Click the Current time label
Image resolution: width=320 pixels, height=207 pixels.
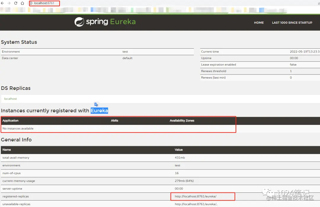pyautogui.click(x=210, y=52)
